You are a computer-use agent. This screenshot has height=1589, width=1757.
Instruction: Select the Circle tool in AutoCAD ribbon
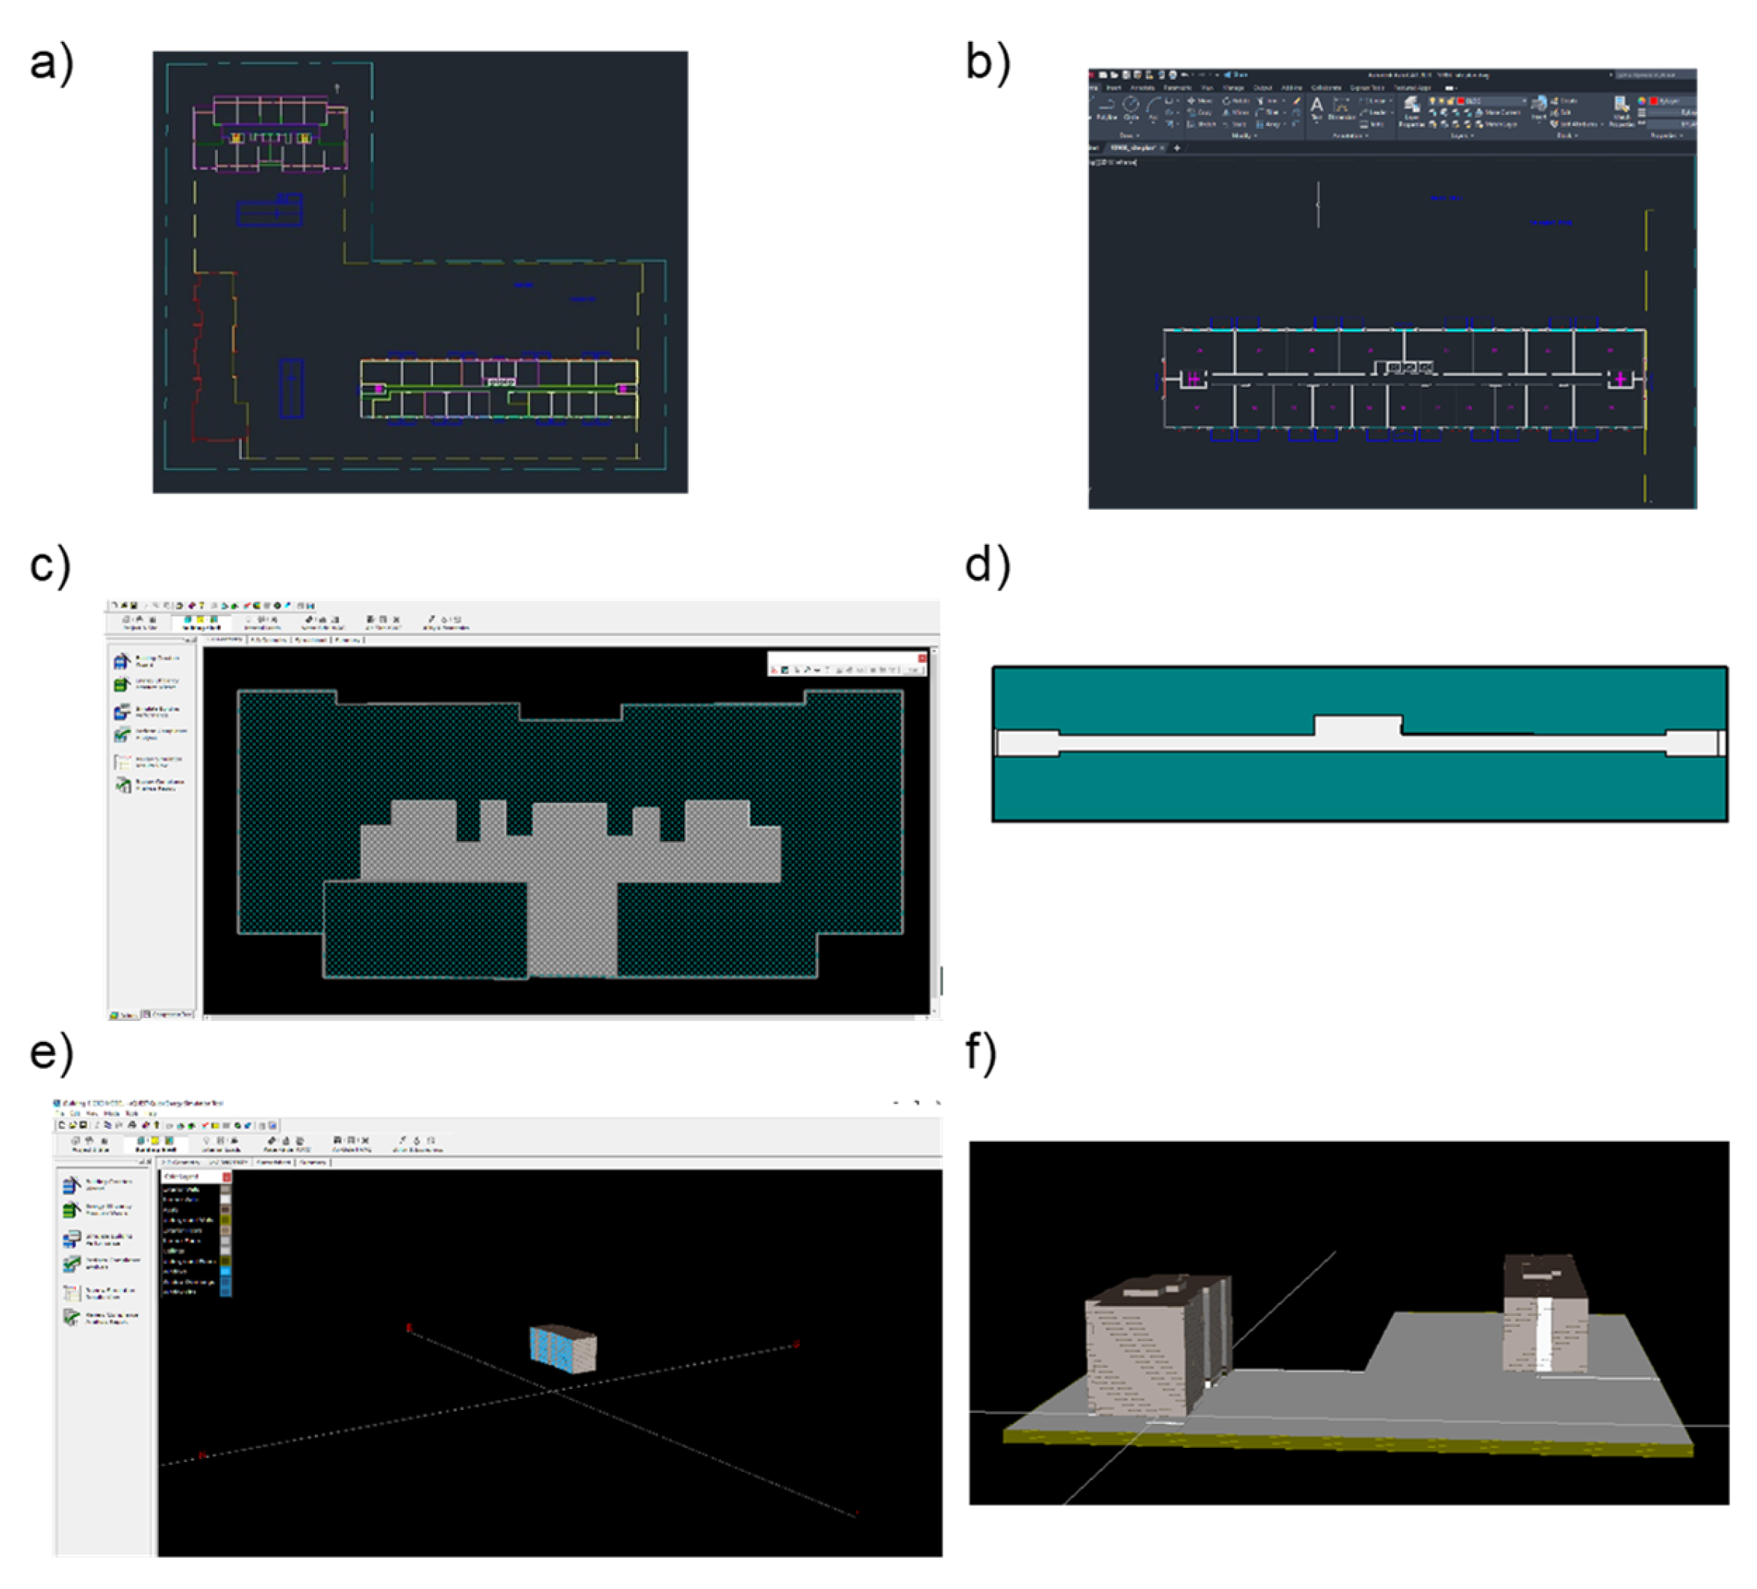(1130, 105)
